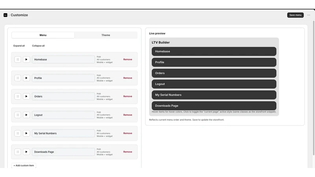This screenshot has width=315, height=177.
Task: Edit the Downloads Page label field
Action: coord(63,152)
